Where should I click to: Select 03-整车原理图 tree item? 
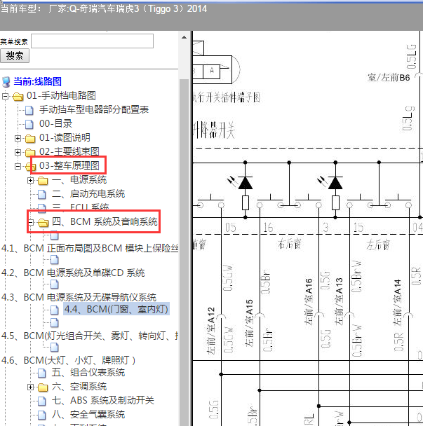[x=69, y=165]
